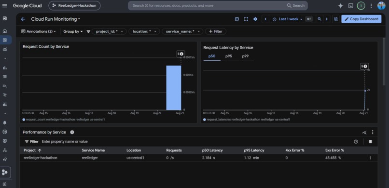Expand the Monitoring sidebar panel

click(5, 18)
